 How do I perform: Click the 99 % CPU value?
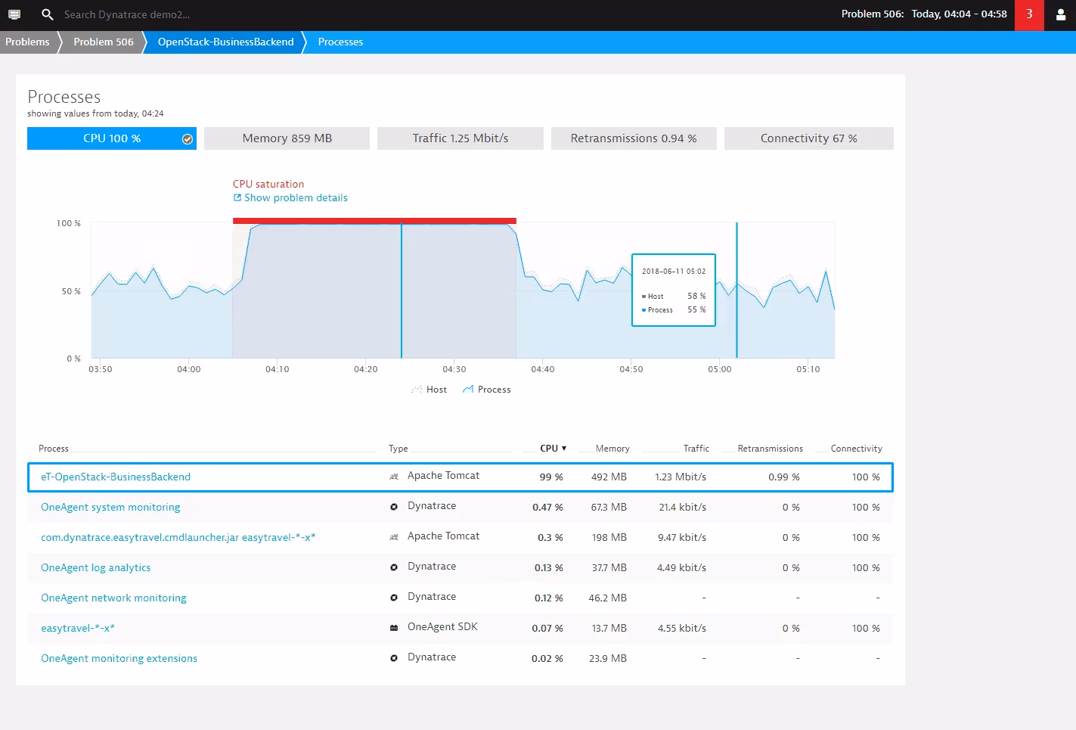coord(551,477)
